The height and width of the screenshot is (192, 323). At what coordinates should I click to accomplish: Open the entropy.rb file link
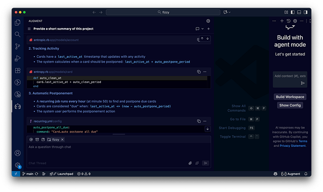tap(41, 72)
